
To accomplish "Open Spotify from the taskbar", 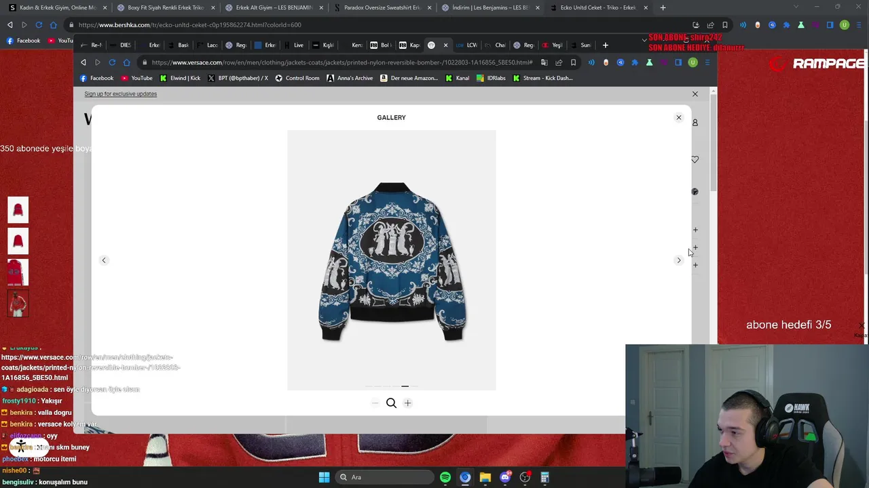I will pos(445,477).
